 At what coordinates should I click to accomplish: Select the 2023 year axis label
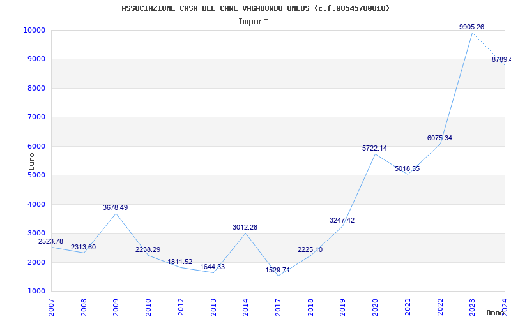click(472, 308)
